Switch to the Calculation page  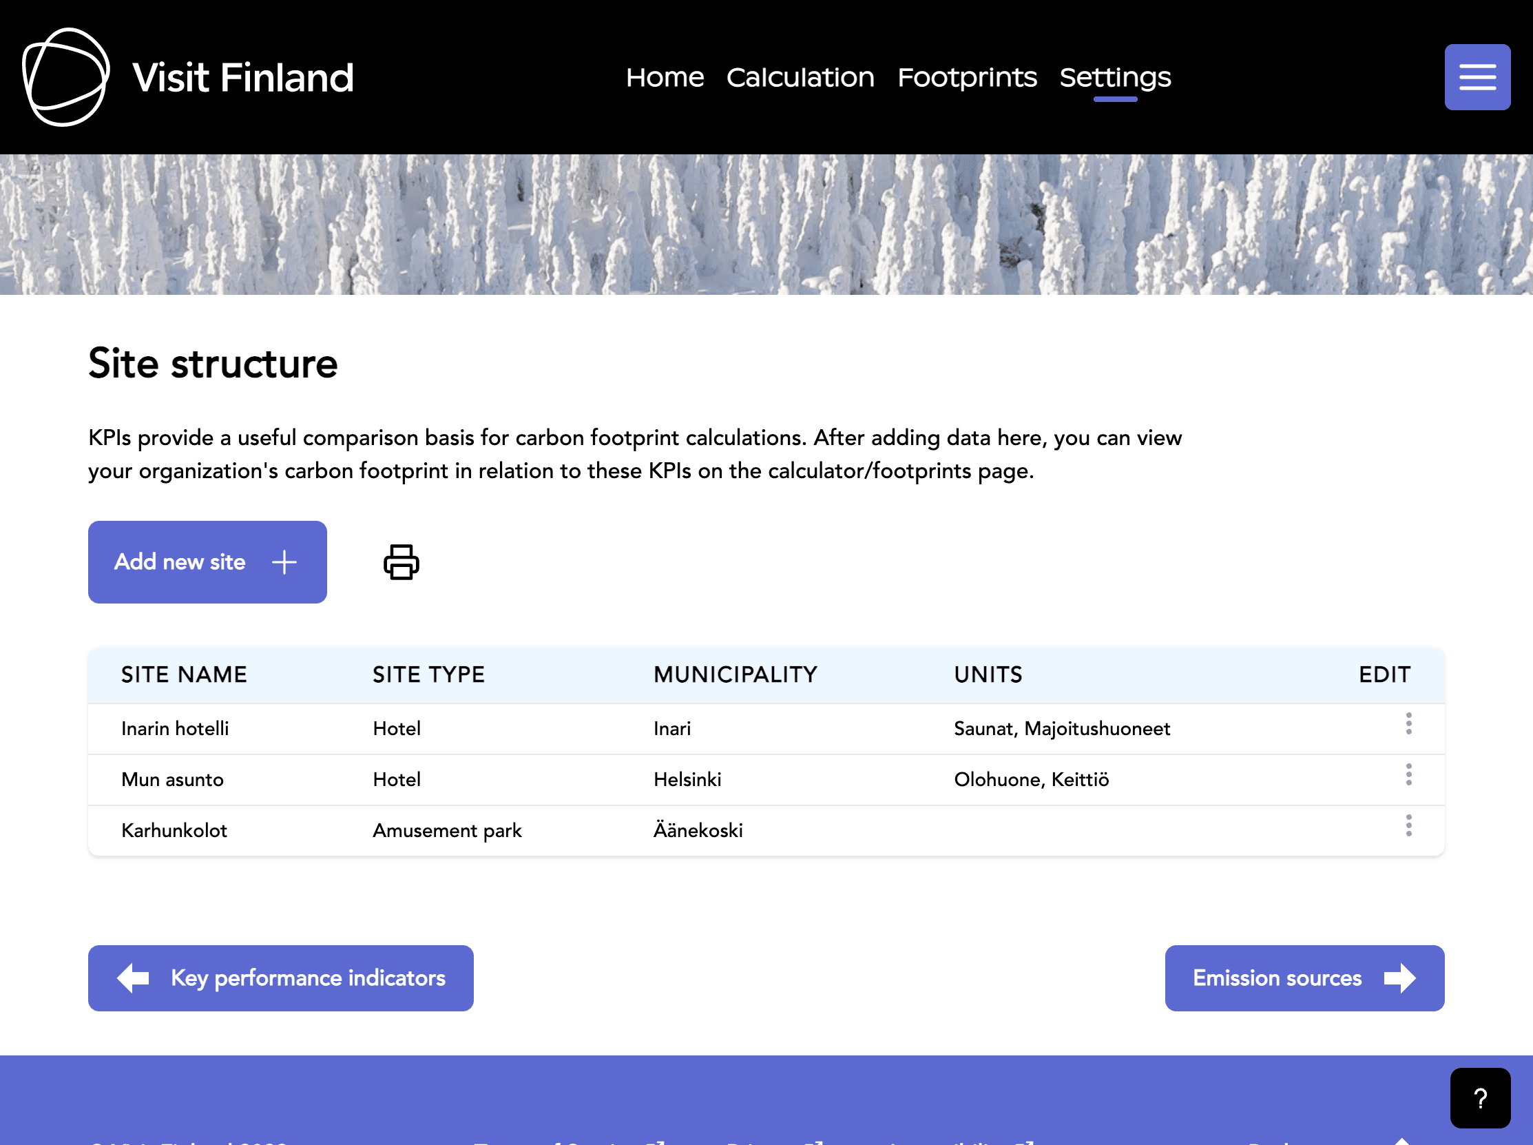pos(800,78)
